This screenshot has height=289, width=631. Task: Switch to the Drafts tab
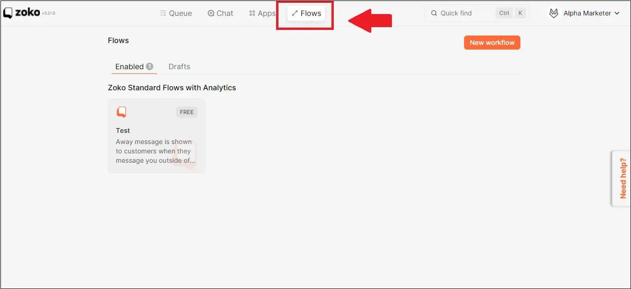pyautogui.click(x=179, y=66)
